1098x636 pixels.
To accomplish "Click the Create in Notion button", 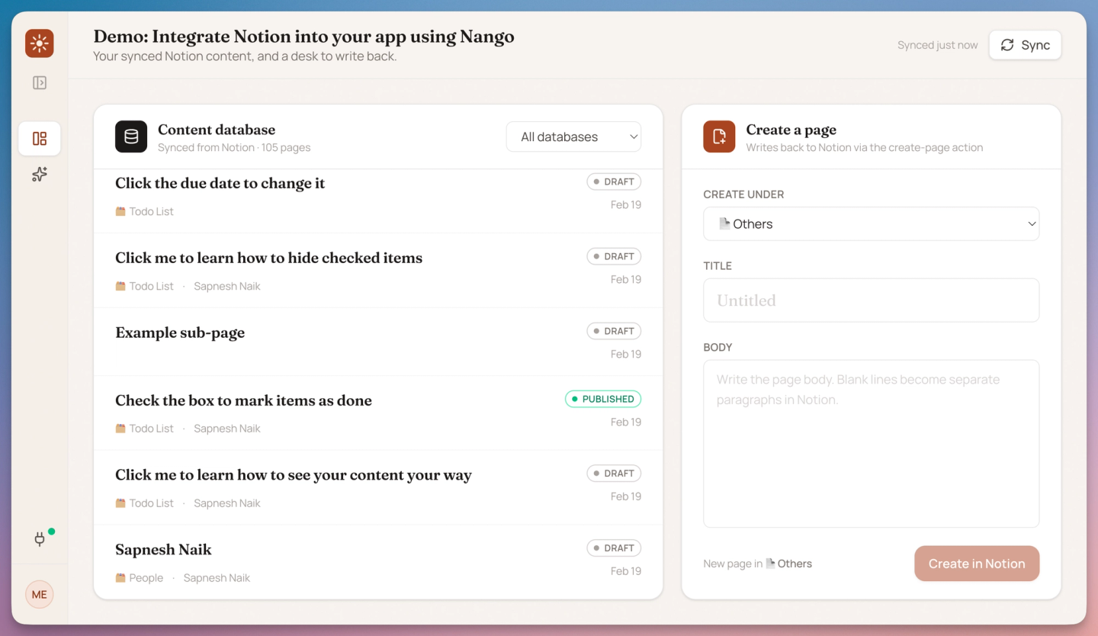I will [x=977, y=564].
